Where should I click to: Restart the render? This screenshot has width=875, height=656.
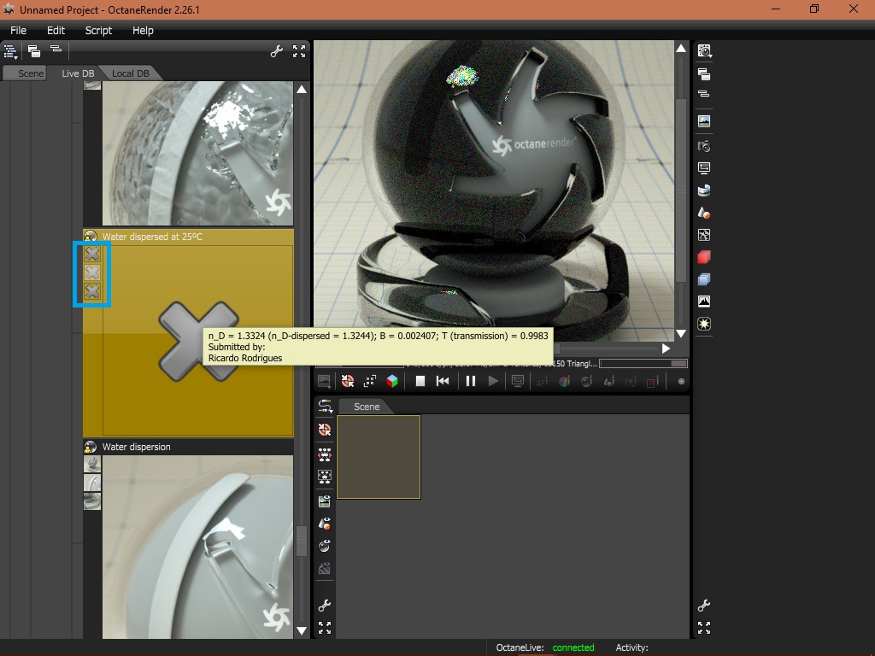point(443,381)
